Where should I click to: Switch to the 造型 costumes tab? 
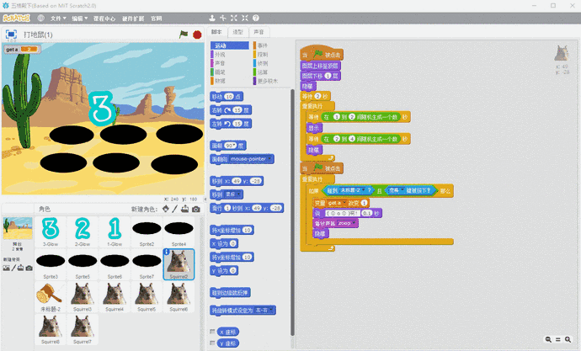tap(237, 31)
